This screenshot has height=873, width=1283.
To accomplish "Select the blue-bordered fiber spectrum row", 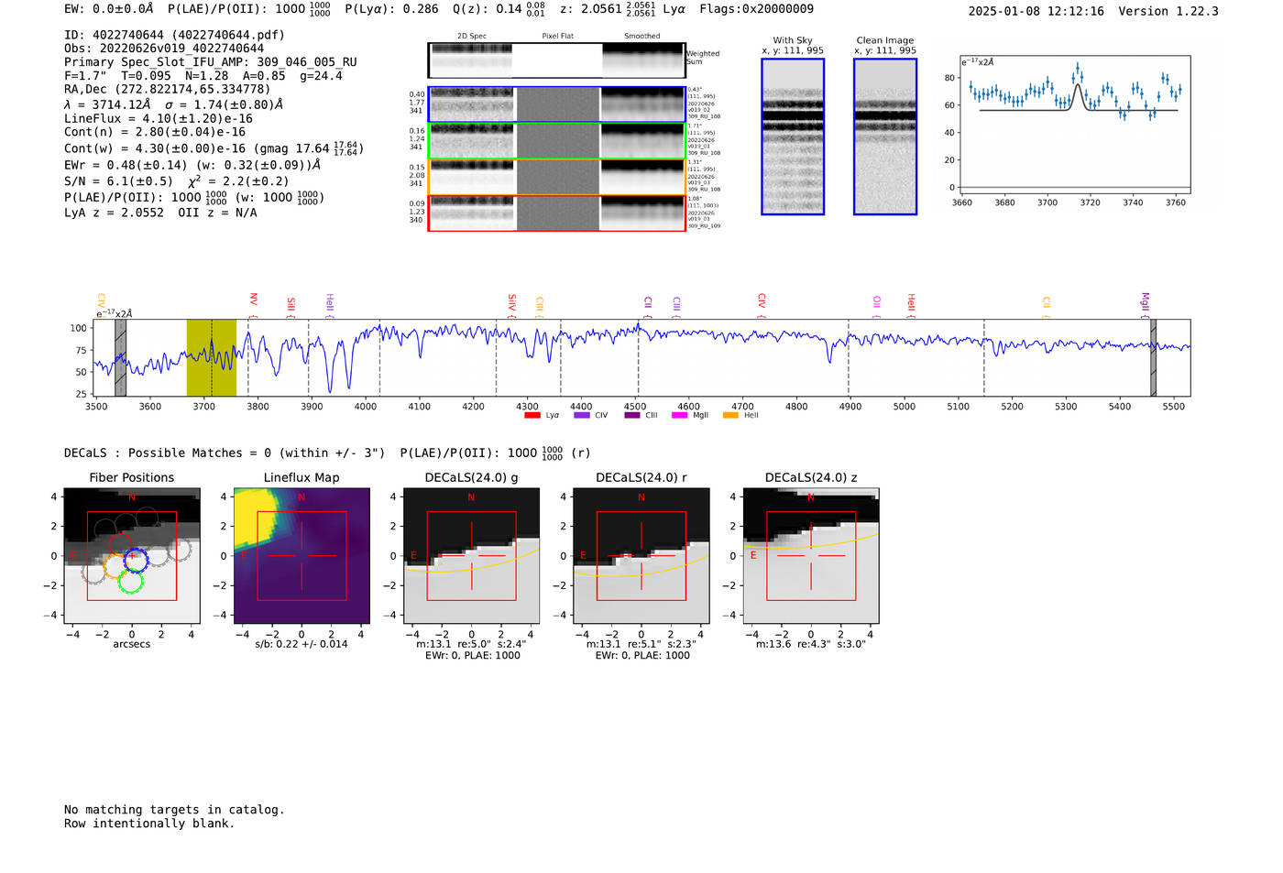I will [x=556, y=104].
